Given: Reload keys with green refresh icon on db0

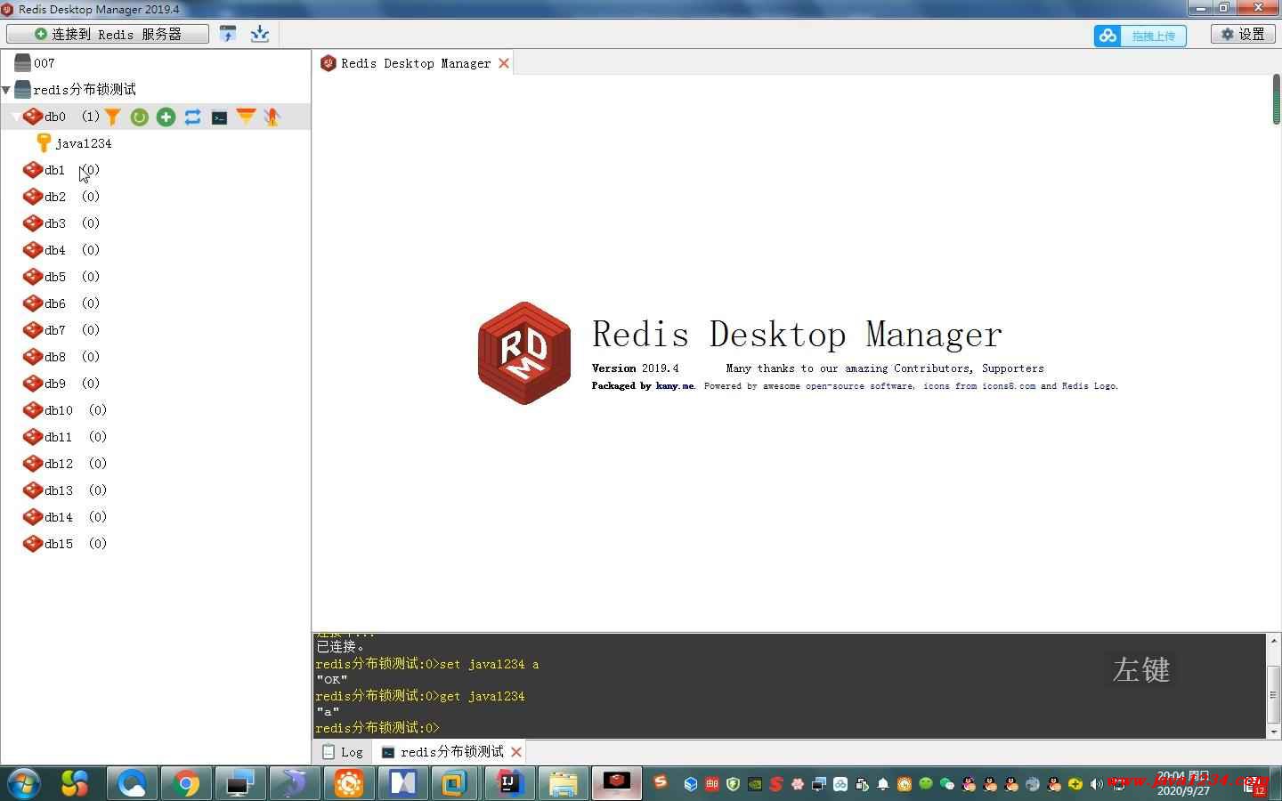Looking at the screenshot, I should pyautogui.click(x=139, y=117).
